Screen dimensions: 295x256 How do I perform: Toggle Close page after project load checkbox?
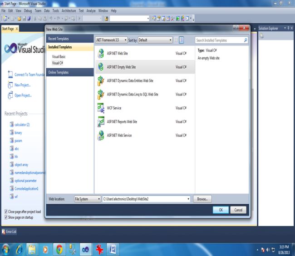pos(6,211)
